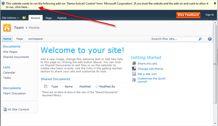The image size is (218, 126).
Task: Click the Give Feedback button
Action: tap(188, 15)
